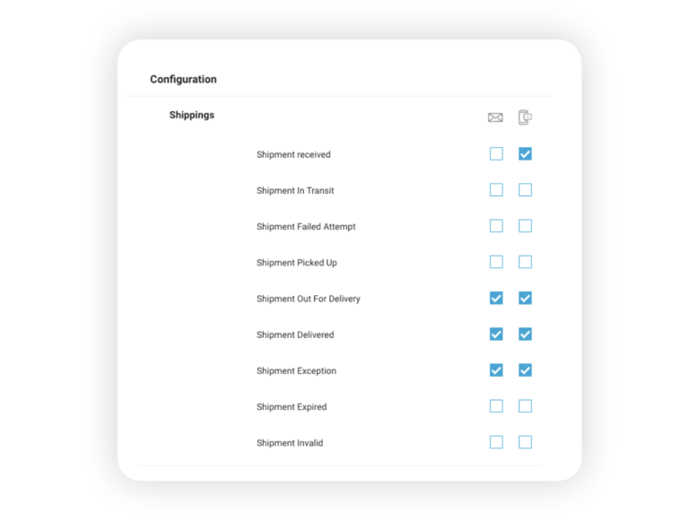Uncheck email for Shipment Delivered
This screenshot has width=689, height=530.
point(496,335)
